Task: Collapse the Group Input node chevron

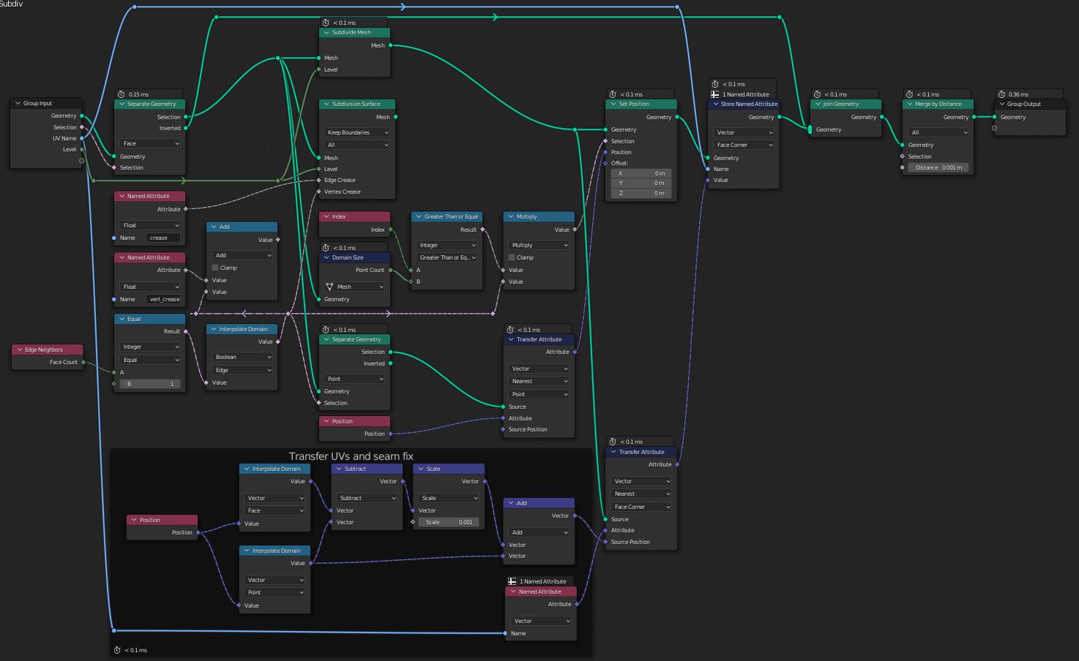Action: click(18, 103)
